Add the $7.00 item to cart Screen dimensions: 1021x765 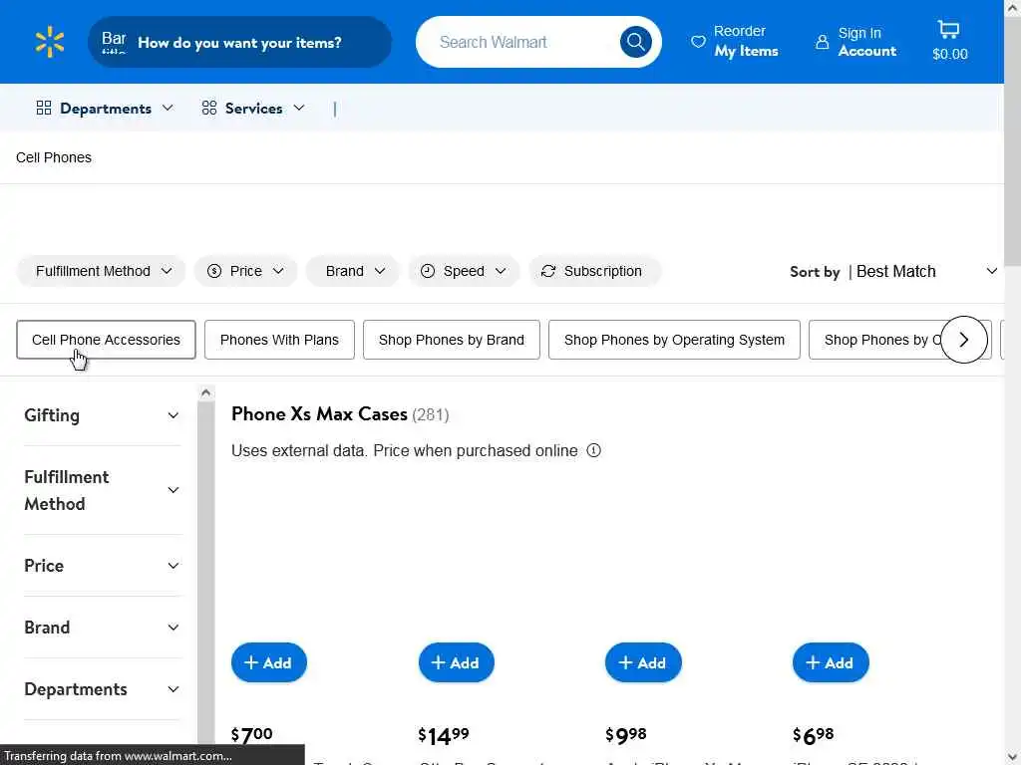pyautogui.click(x=269, y=662)
